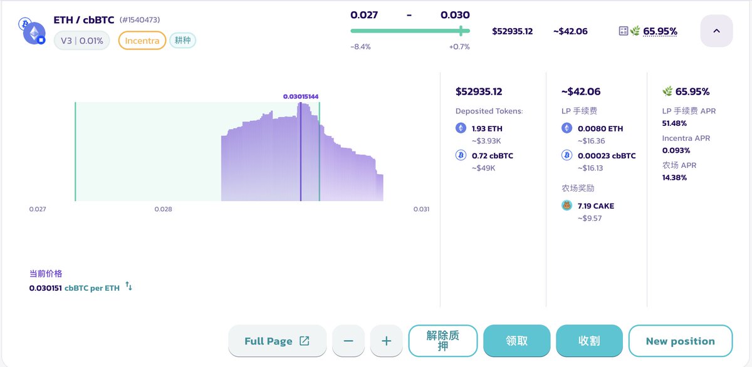Click the V3 | 0.01% fee tier badge
Screen dimensions: 752x367
(82, 41)
